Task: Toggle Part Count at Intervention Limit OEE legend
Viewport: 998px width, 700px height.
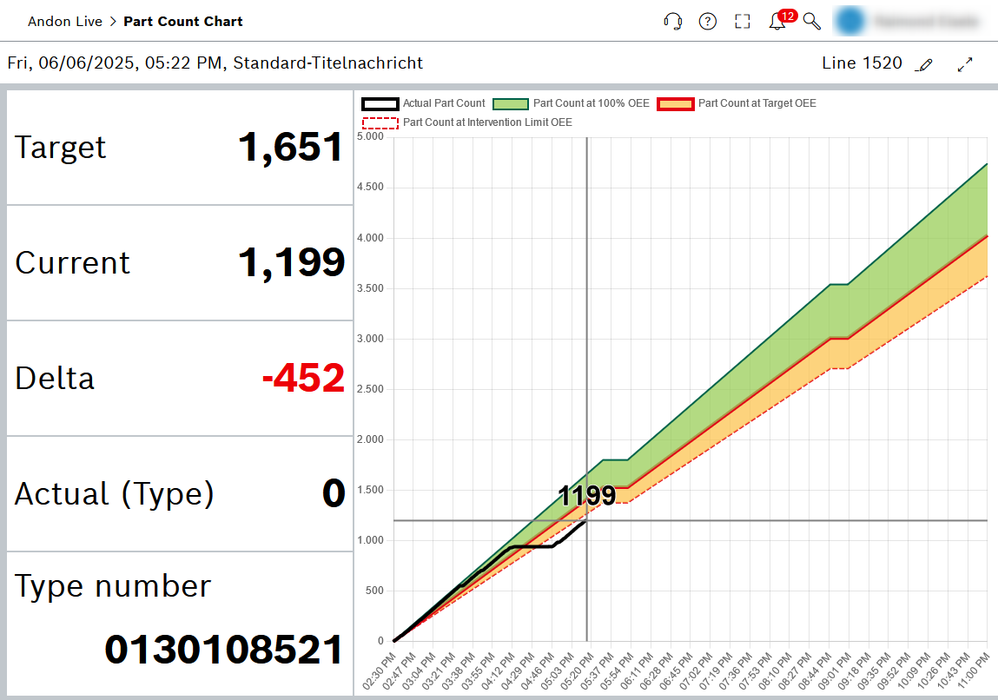Action: pos(486,122)
